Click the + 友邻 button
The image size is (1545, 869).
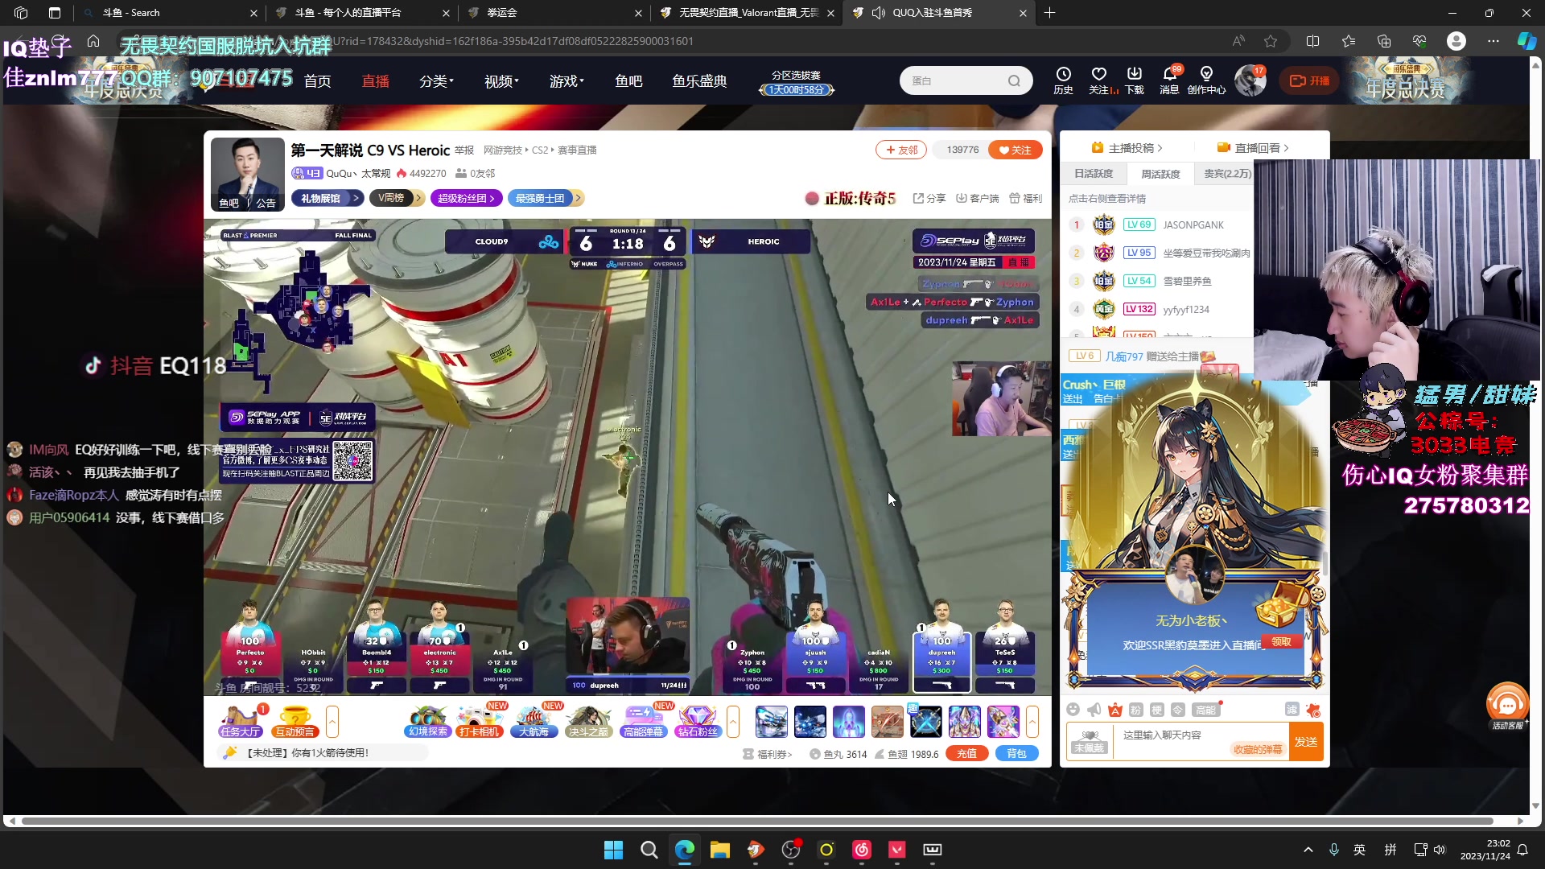tap(901, 150)
